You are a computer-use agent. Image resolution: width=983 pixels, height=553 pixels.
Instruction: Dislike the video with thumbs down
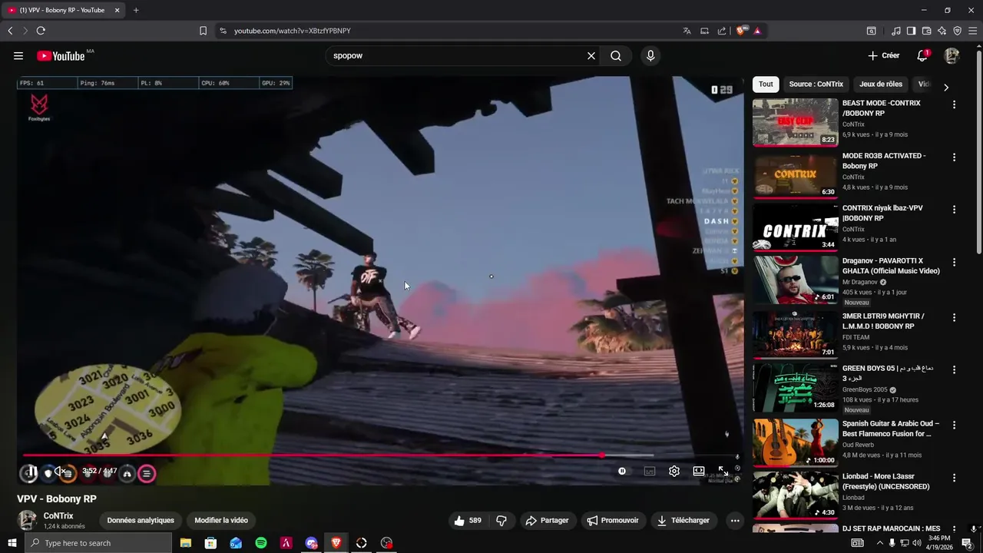click(x=501, y=520)
